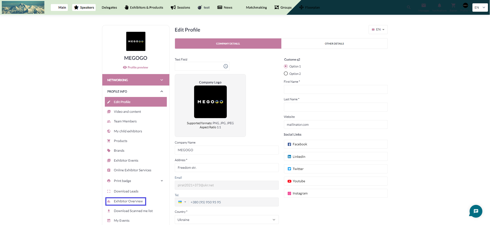Image resolution: width=490 pixels, height=225 pixels.
Task: Click the Brands tag icon
Action: [x=109, y=151]
